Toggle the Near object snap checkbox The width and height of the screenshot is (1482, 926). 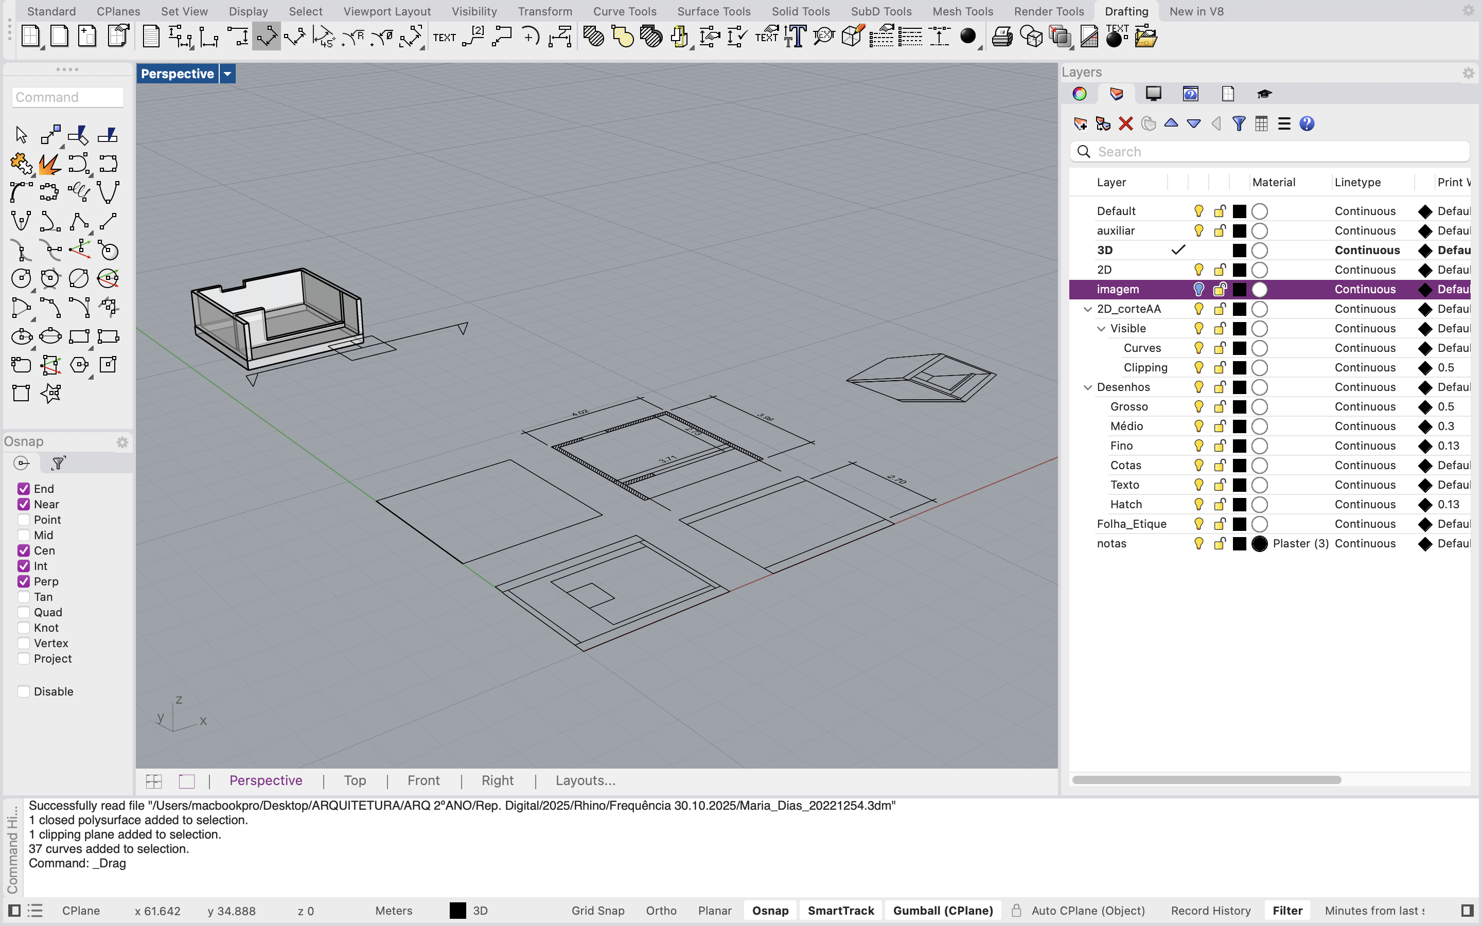point(24,504)
